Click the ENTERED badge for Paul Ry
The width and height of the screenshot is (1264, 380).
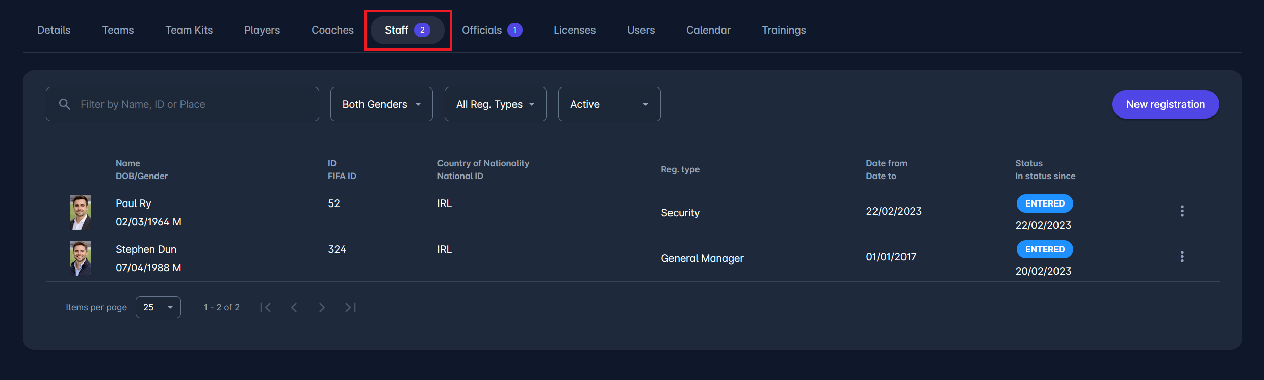click(1045, 203)
